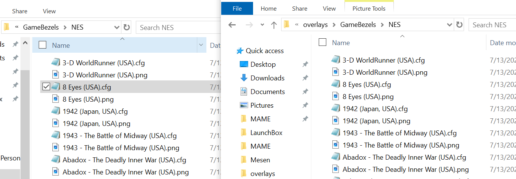Refresh the right window's NES folder
The height and width of the screenshot is (179, 516).
click(x=459, y=25)
